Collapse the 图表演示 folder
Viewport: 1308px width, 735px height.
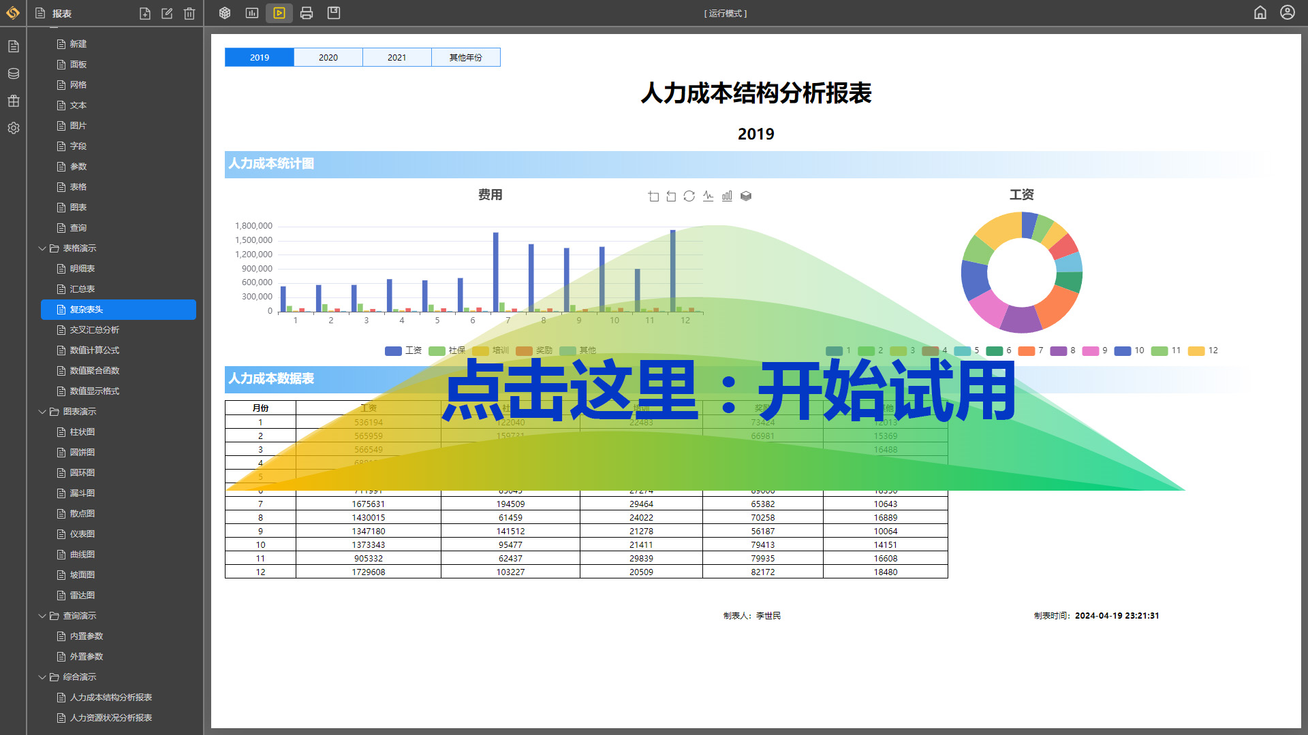[x=42, y=412]
